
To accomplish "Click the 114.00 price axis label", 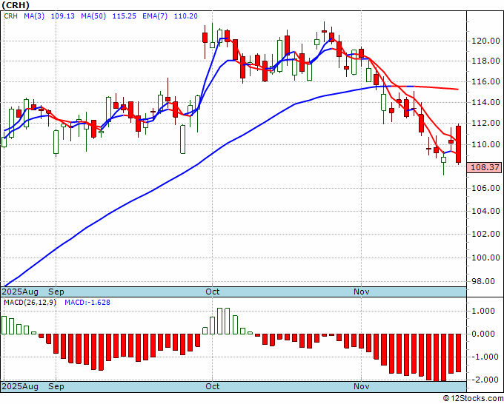I will pyautogui.click(x=486, y=103).
